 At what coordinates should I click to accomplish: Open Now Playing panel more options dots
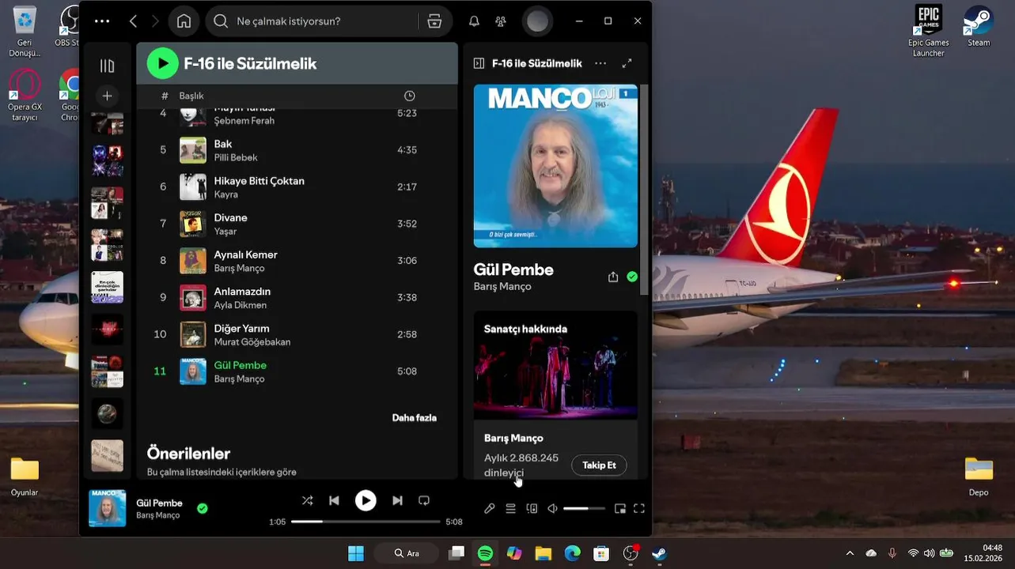pyautogui.click(x=600, y=63)
